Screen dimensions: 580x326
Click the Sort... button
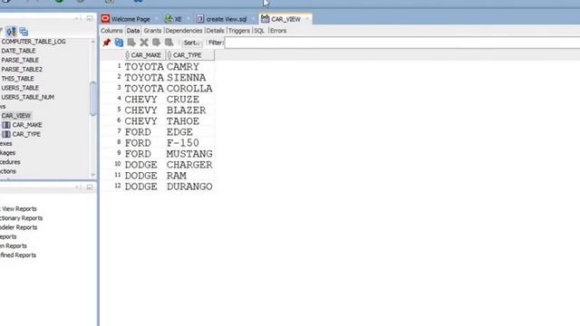point(191,43)
